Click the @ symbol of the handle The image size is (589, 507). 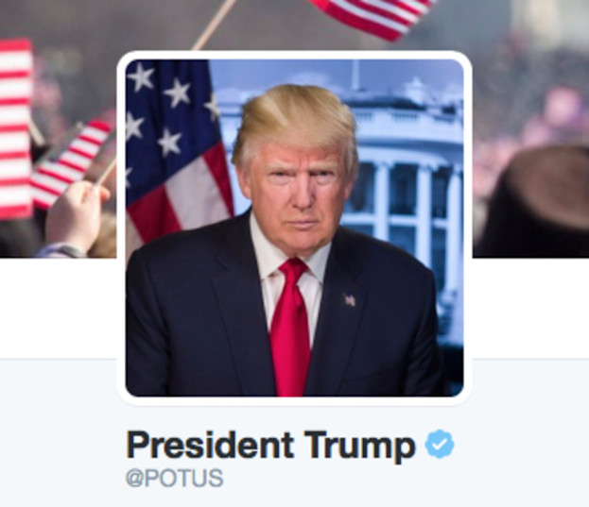[135, 479]
